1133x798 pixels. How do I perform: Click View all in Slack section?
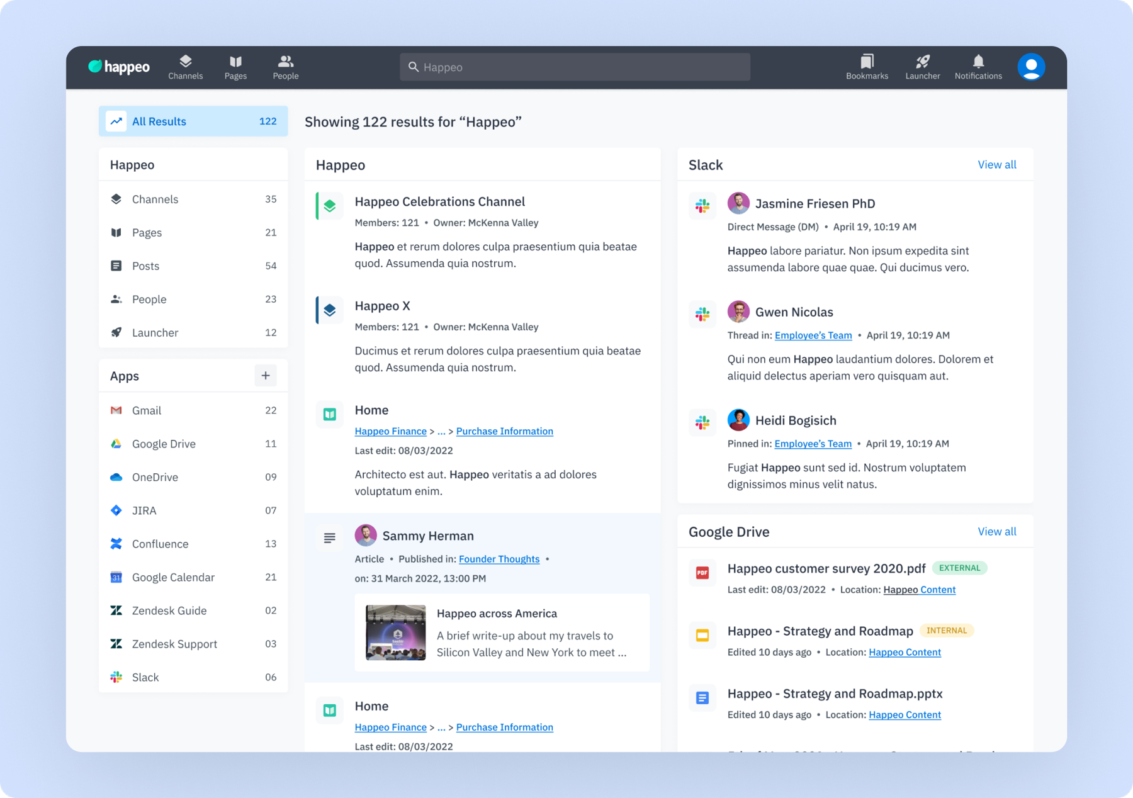coord(996,165)
